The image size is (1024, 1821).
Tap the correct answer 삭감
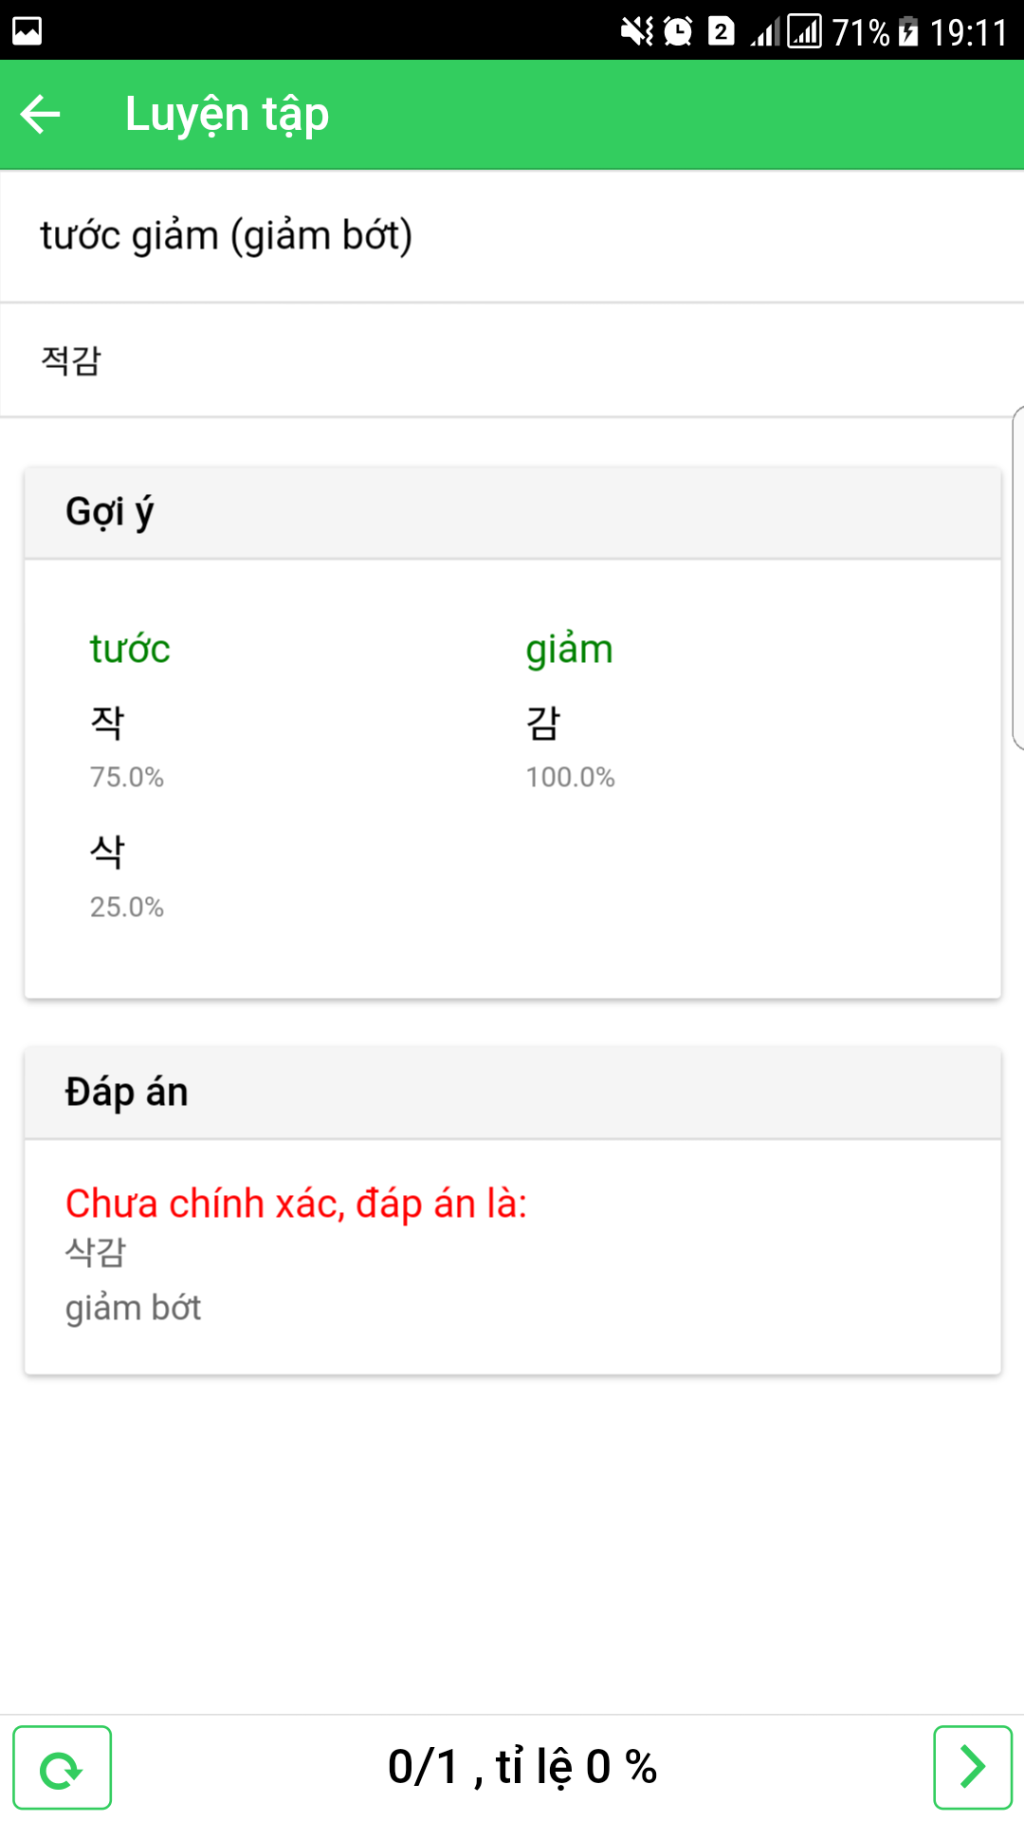click(x=96, y=1252)
